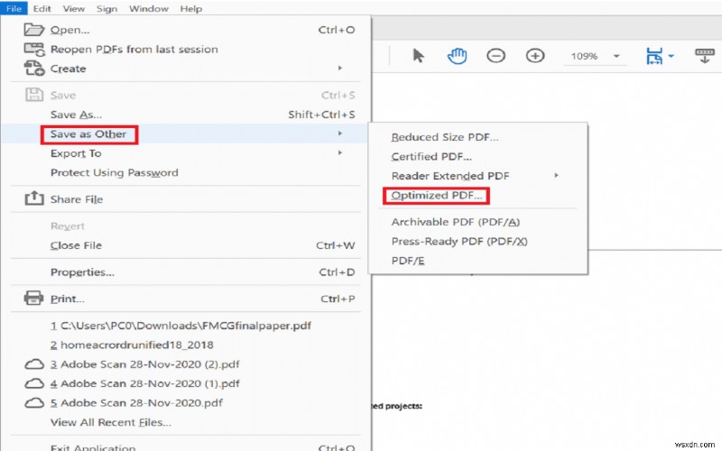Click the 109% zoom value field

pyautogui.click(x=584, y=56)
